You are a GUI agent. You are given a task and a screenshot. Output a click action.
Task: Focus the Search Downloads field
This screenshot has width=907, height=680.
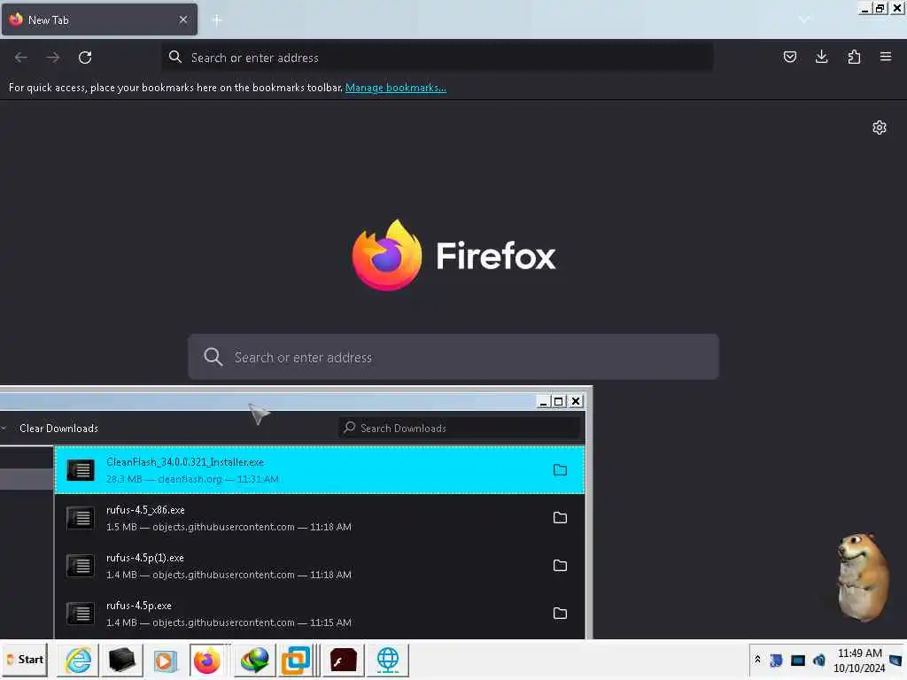point(460,428)
